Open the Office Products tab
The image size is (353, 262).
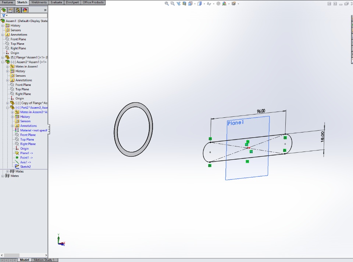click(x=93, y=2)
